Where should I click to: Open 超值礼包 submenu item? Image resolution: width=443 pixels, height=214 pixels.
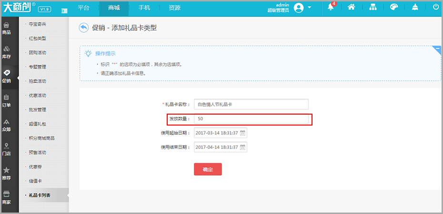pos(37,124)
